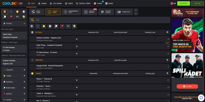
Task: Open the Tipp Gratis jackpot banner
Action: [187, 35]
